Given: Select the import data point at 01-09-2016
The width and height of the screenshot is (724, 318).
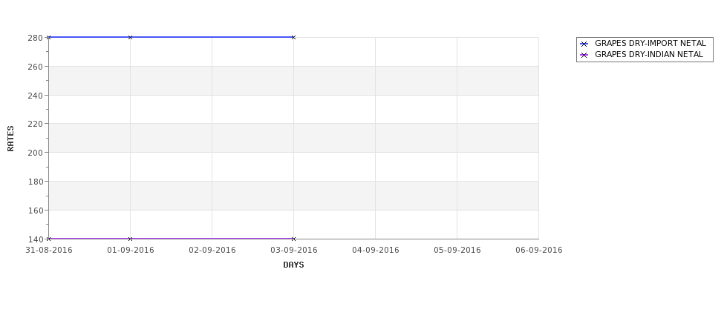Looking at the screenshot, I should click(130, 37).
